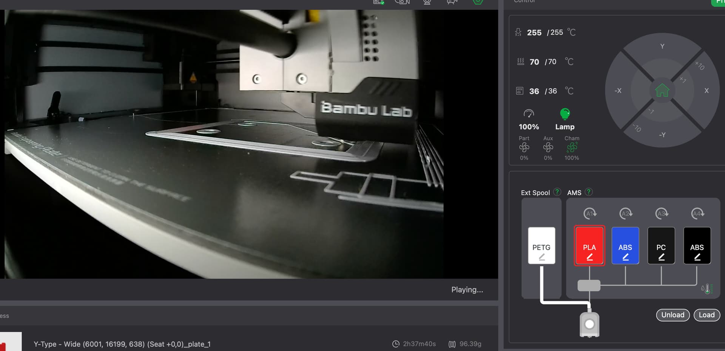
Task: Move the print head in +X direction
Action: pos(706,91)
